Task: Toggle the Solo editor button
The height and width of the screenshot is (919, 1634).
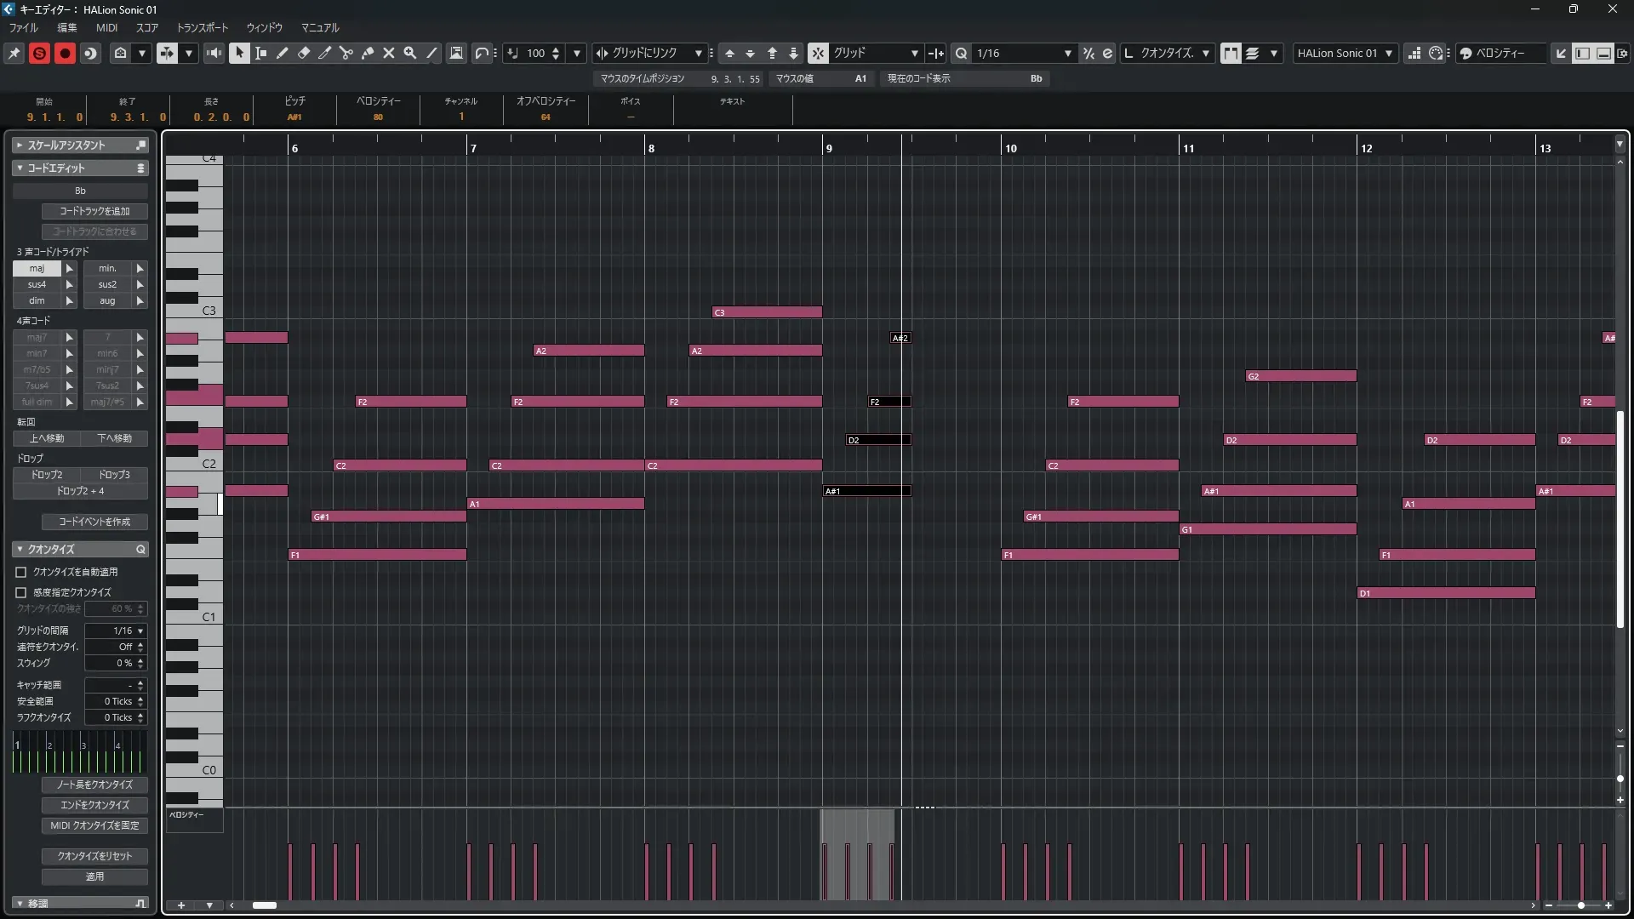Action: 39,53
